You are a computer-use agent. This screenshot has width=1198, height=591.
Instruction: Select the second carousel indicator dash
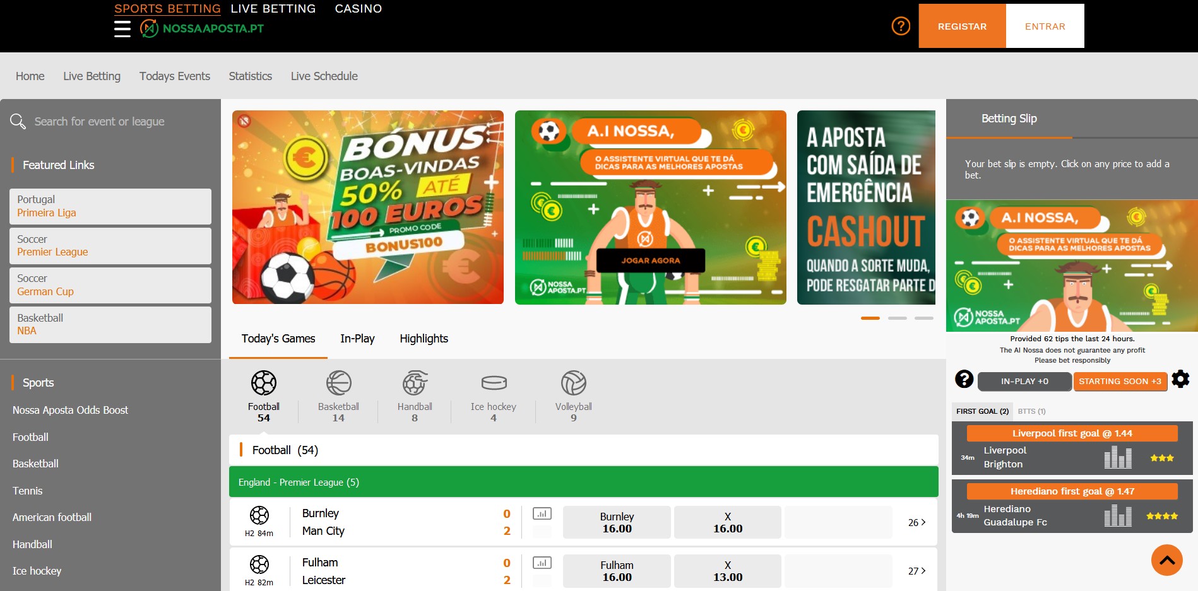tap(898, 318)
